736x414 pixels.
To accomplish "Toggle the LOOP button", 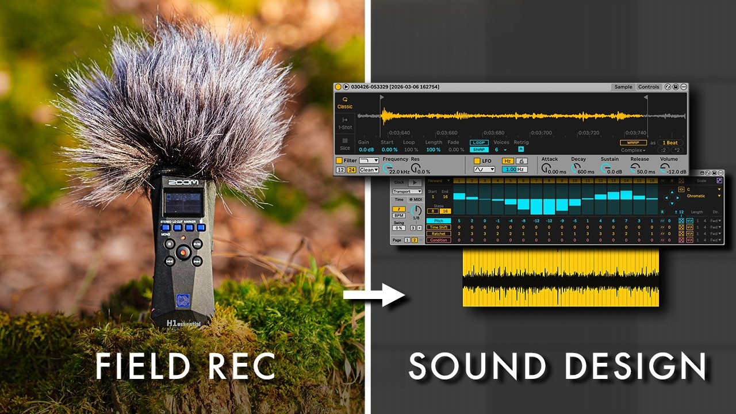I will (479, 143).
